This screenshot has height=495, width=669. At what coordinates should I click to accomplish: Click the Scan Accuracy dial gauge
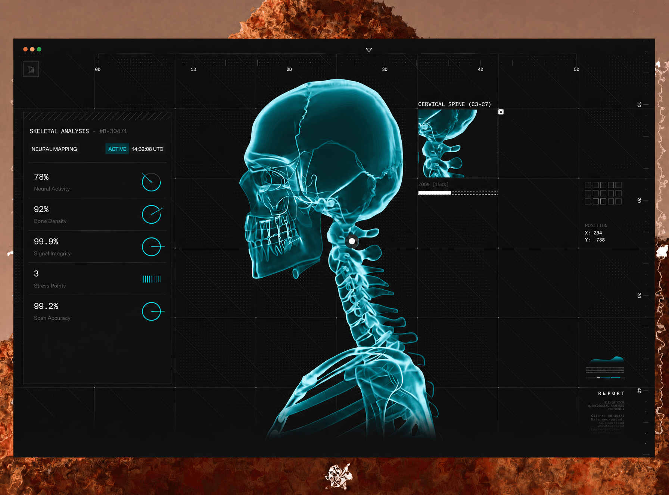152,311
